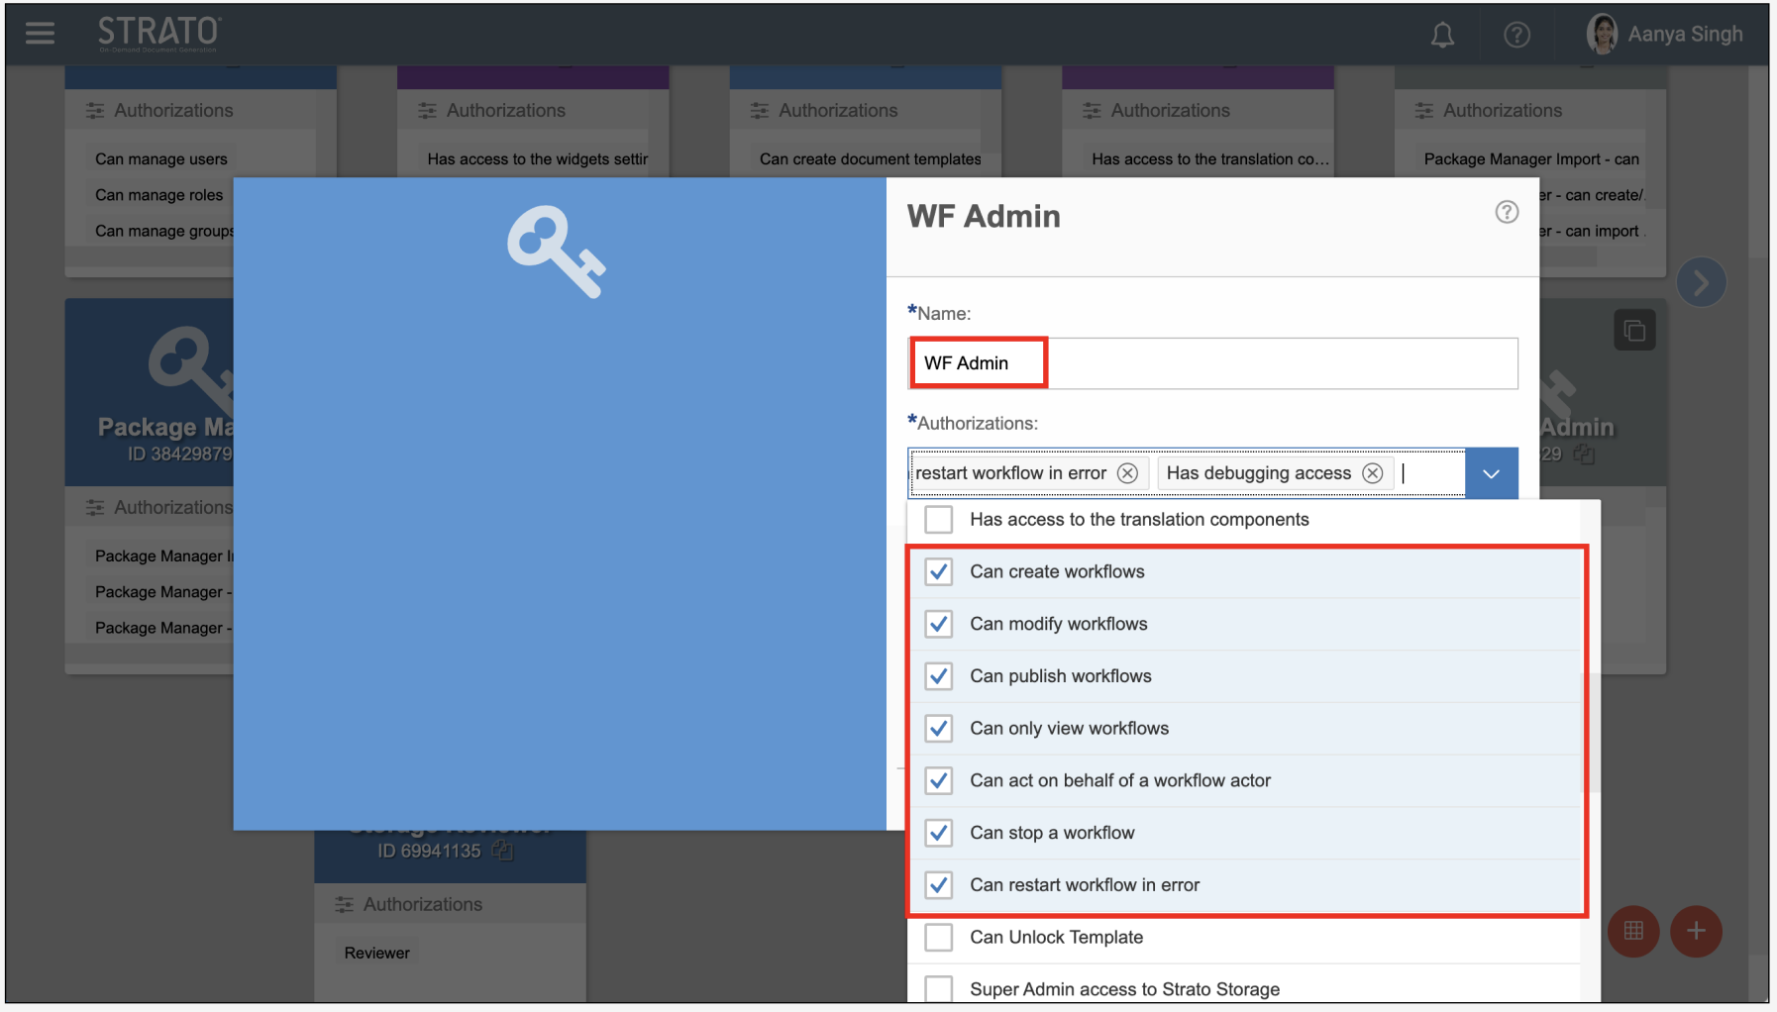Click the red plus add role button
The width and height of the screenshot is (1777, 1012).
[1696, 931]
